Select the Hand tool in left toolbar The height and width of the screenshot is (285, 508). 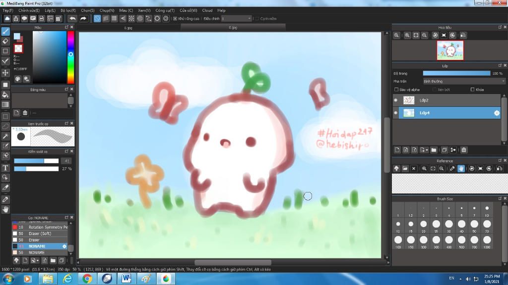(x=5, y=209)
